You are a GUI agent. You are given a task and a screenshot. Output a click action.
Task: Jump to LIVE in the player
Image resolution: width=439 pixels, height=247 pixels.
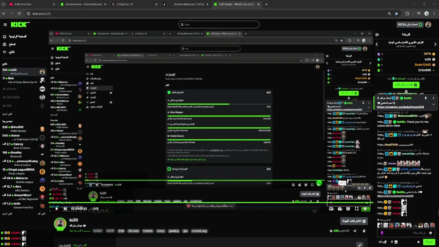click(x=95, y=209)
